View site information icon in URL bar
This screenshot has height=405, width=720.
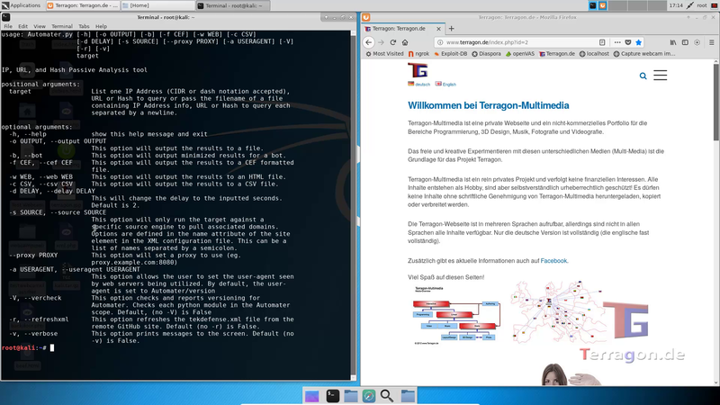point(440,42)
